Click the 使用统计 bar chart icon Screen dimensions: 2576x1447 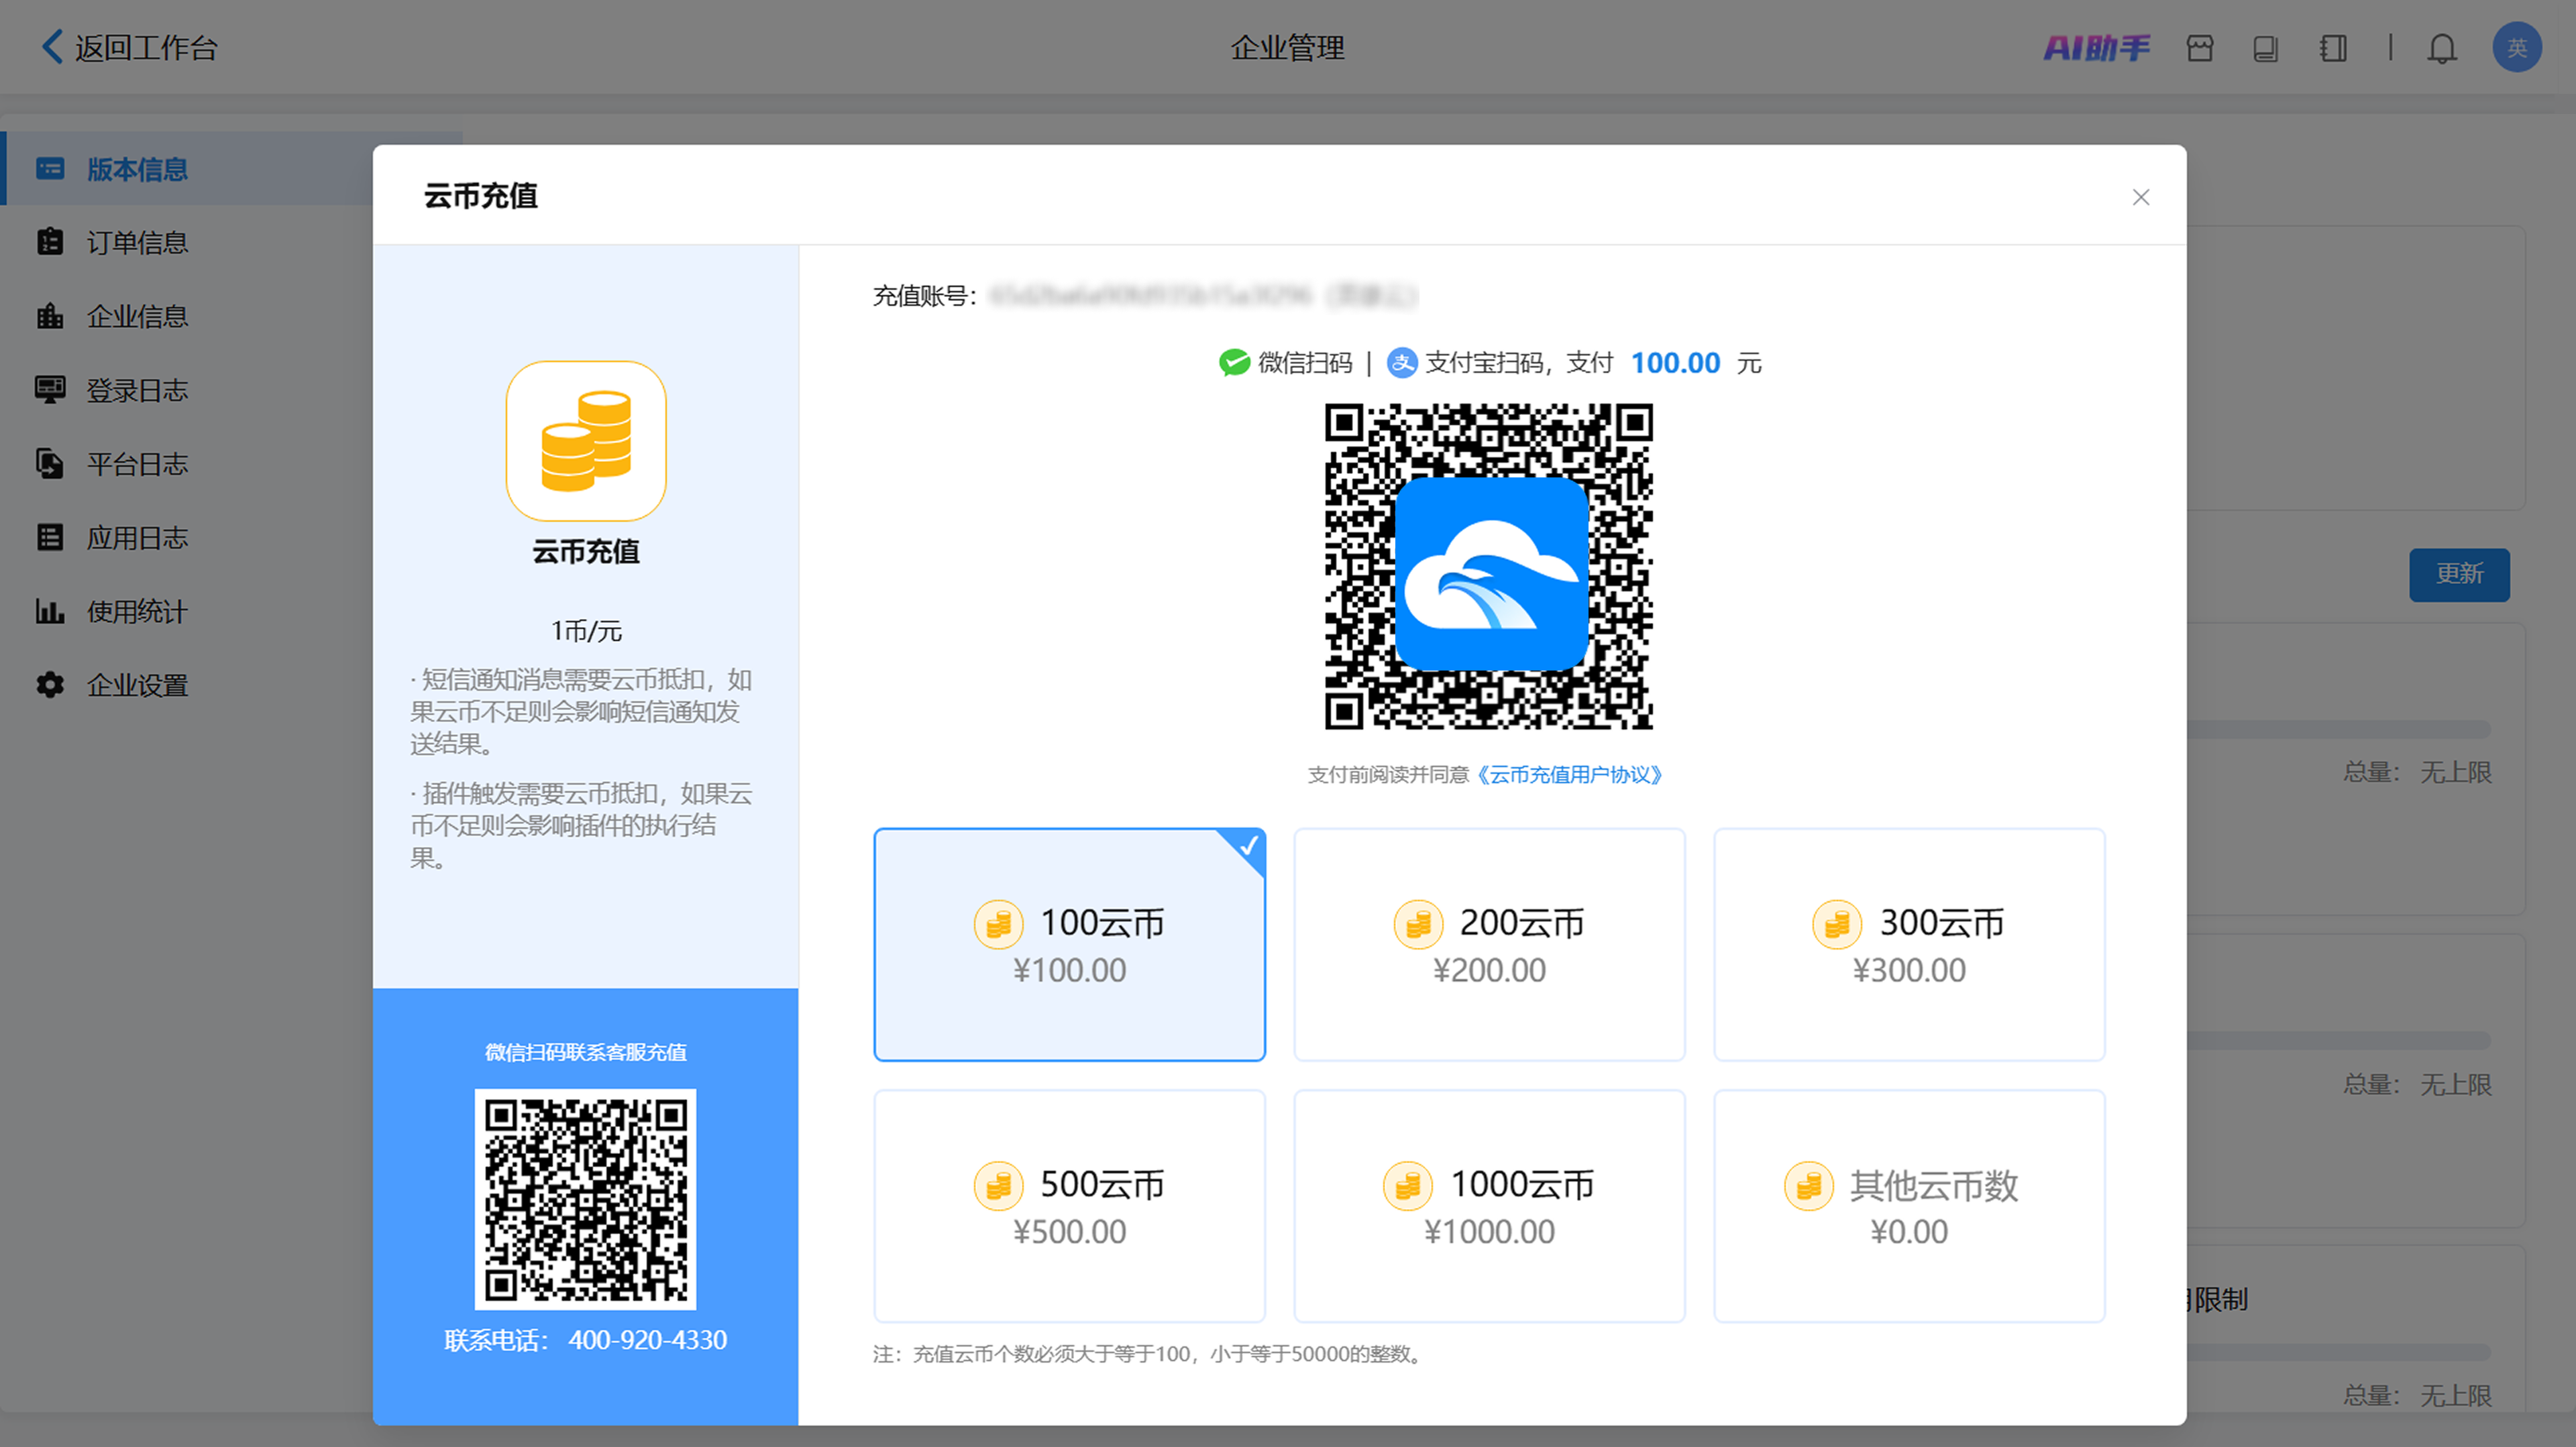(50, 611)
